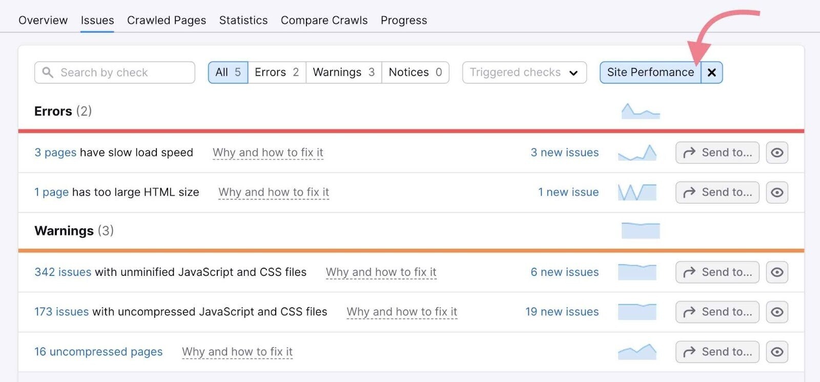Switch to the Crawled Pages tab
This screenshot has width=820, height=382.
(166, 21)
